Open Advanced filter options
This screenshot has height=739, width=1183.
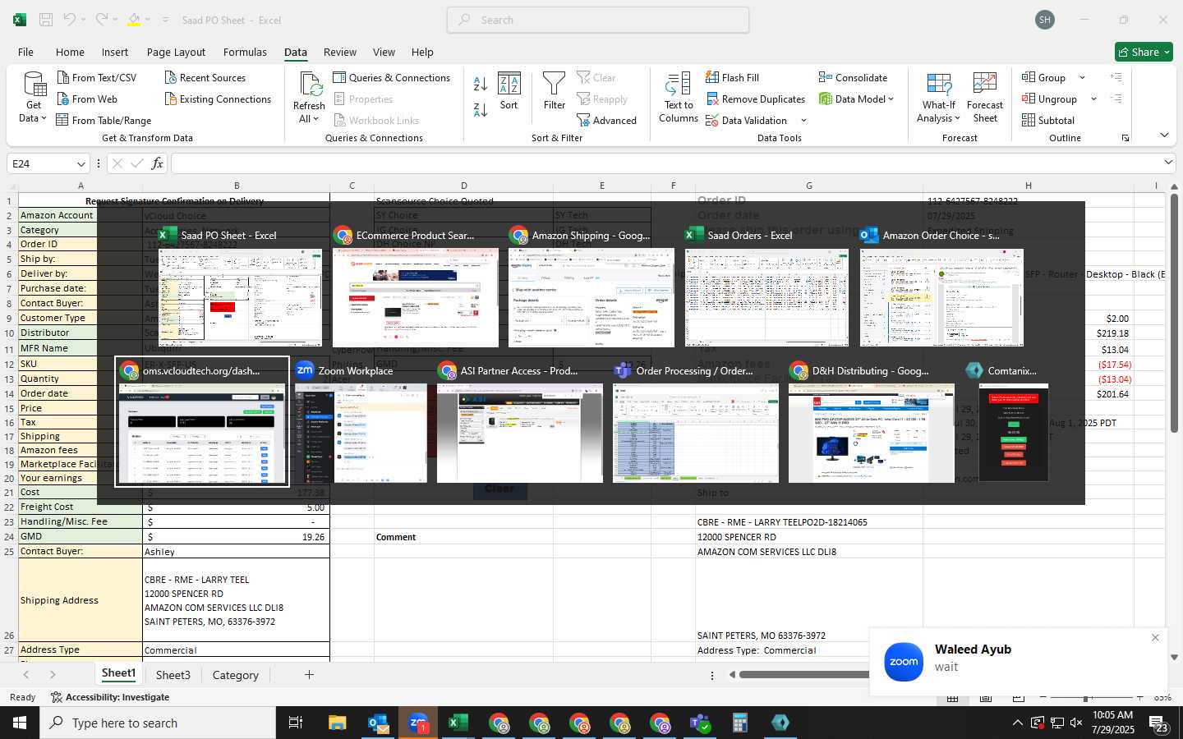coord(607,121)
